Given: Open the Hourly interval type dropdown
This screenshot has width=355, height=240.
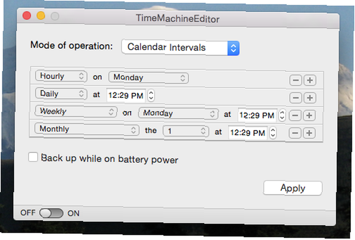Looking at the screenshot, I should [61, 76].
